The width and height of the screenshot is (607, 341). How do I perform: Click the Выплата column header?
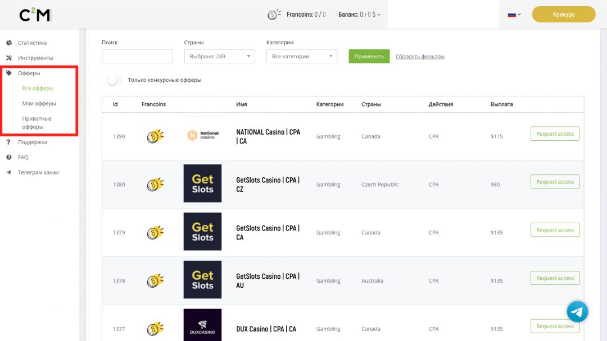click(x=502, y=104)
